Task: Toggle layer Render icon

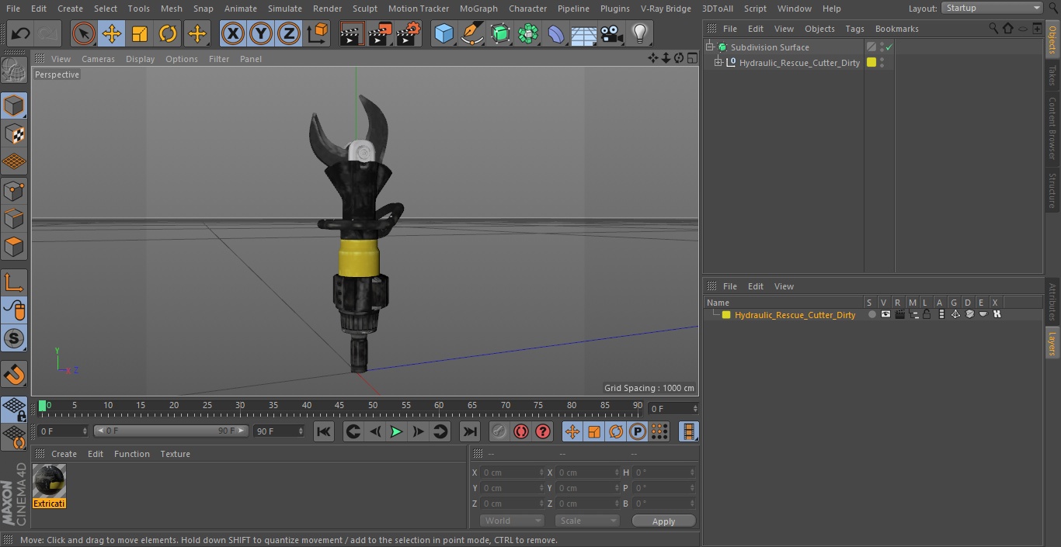Action: point(899,315)
